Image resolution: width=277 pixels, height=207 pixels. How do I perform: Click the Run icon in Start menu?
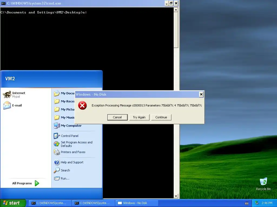(57, 178)
